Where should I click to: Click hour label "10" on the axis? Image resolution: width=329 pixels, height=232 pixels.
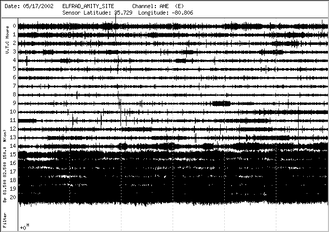[13, 111]
